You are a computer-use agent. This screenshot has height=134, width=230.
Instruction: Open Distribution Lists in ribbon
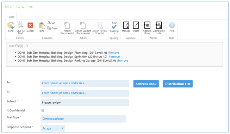pyautogui.click(x=159, y=28)
